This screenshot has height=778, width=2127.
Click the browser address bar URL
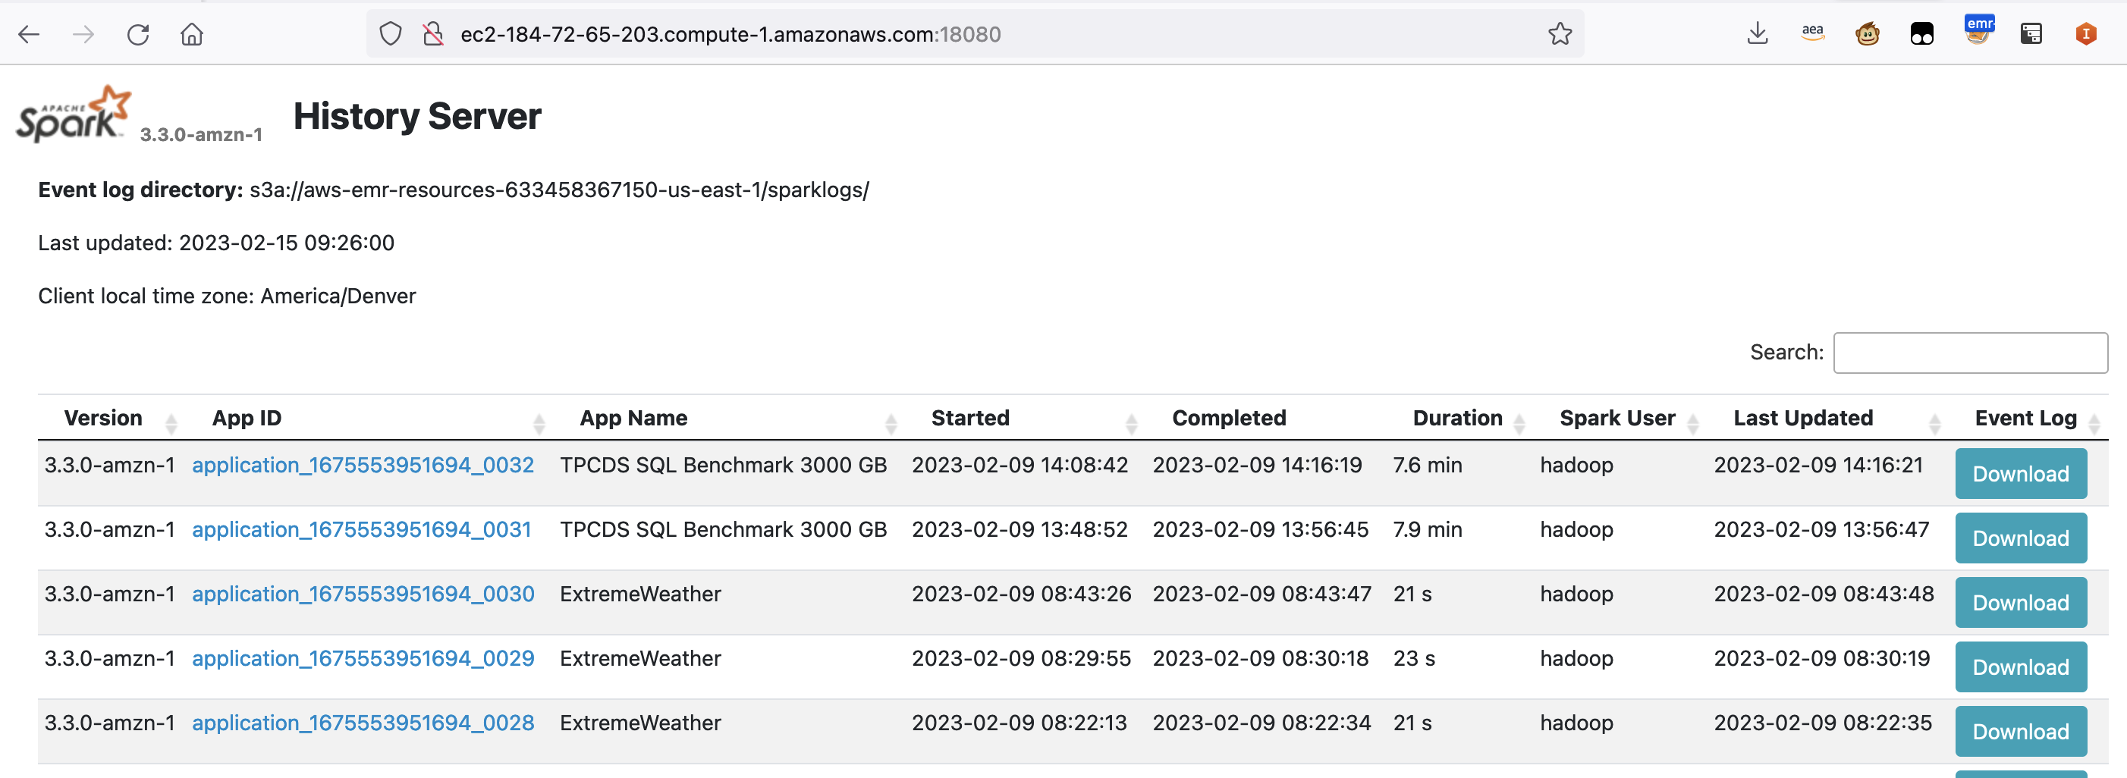click(x=730, y=34)
